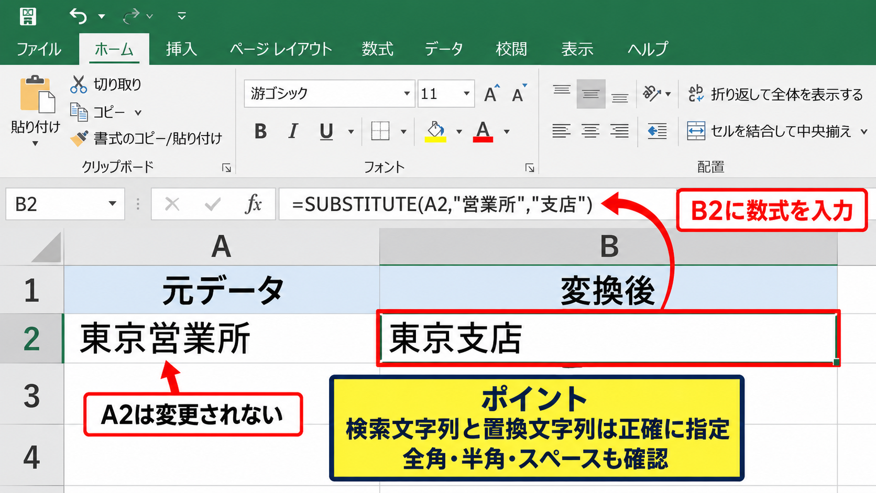Click the Redo arrow icon
Viewport: 876px width, 493px height.
[x=131, y=16]
